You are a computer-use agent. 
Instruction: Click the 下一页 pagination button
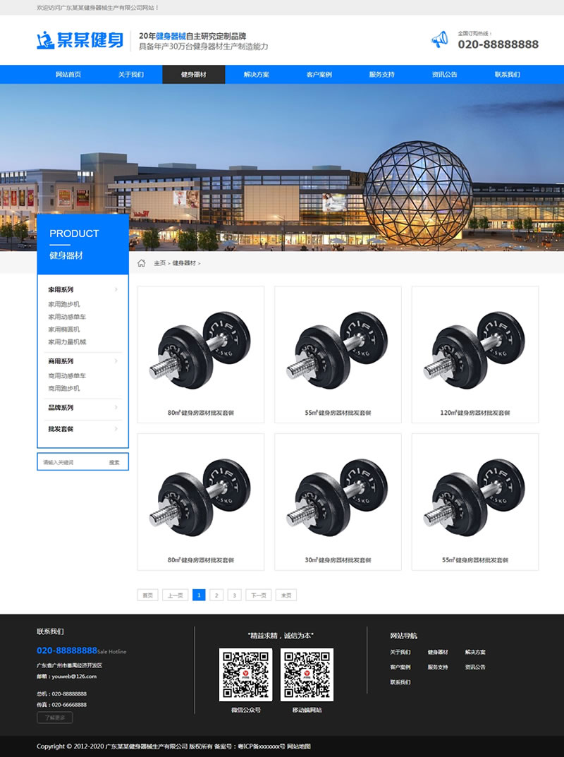point(259,595)
